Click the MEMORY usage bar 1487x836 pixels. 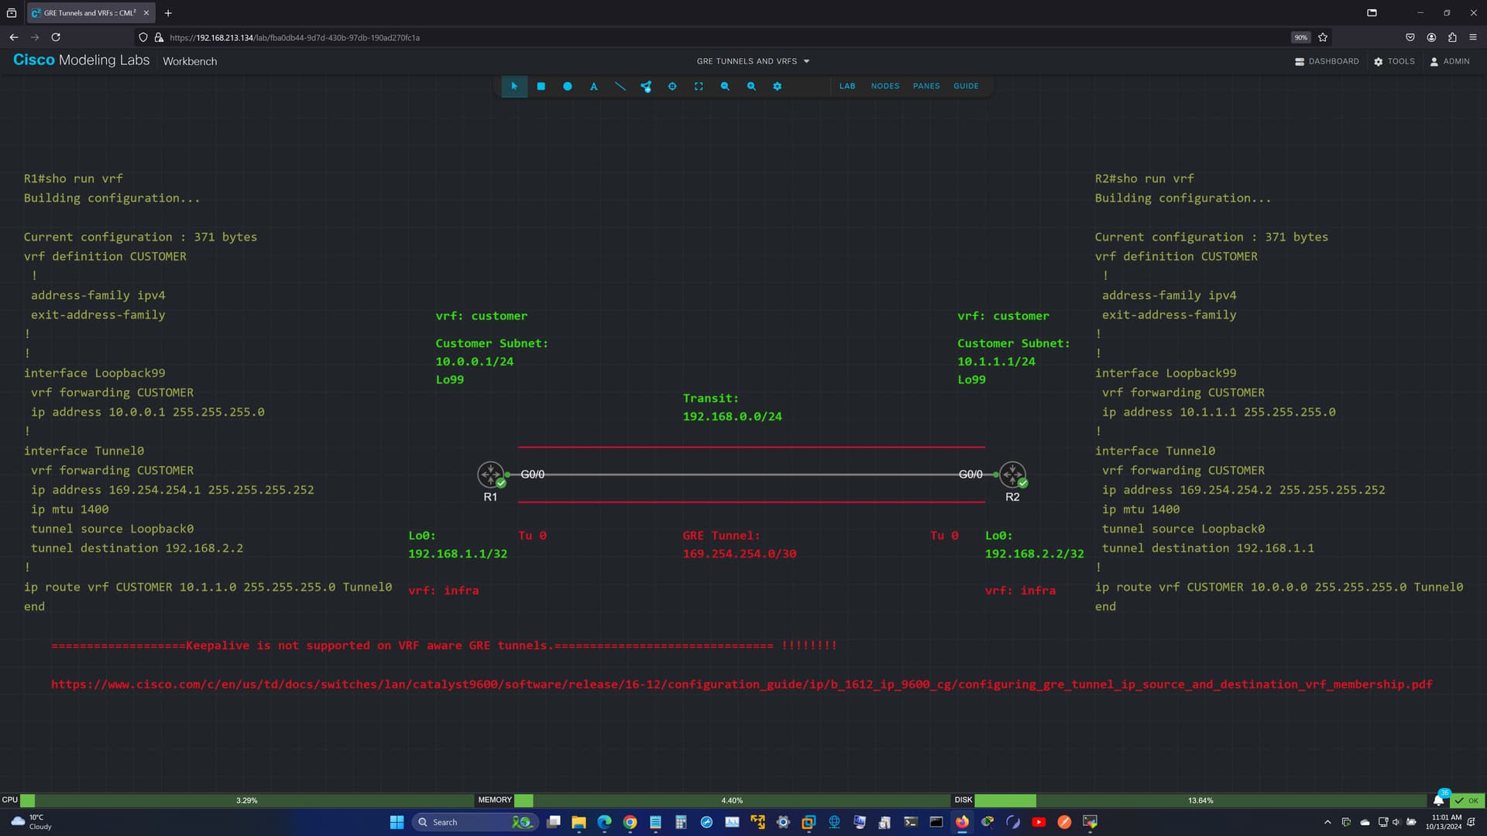point(732,800)
